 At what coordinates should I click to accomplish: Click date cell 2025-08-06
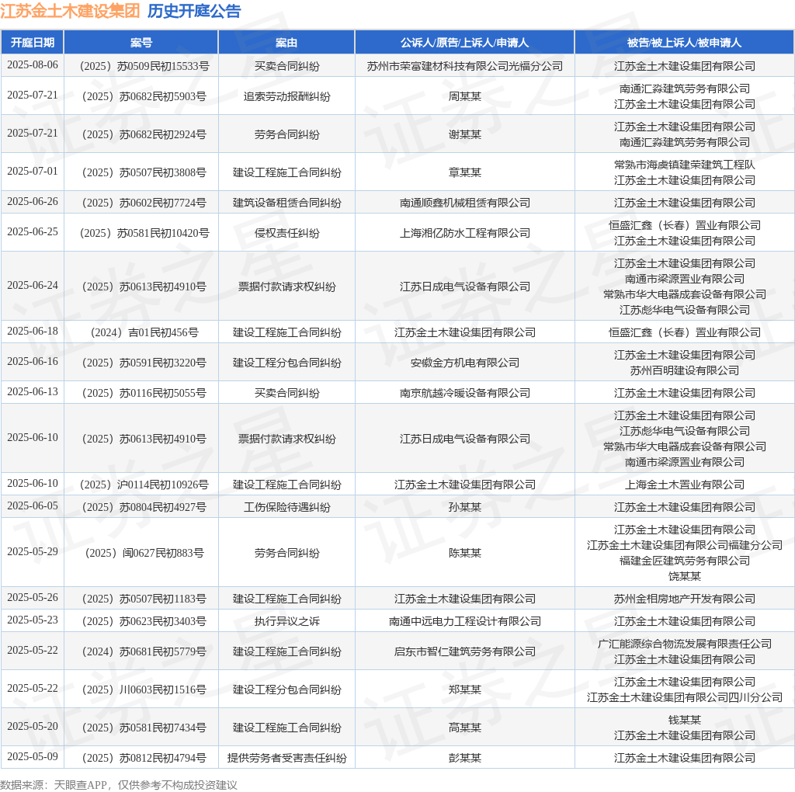[x=33, y=65]
